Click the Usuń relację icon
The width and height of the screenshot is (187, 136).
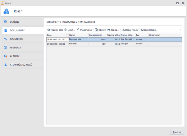pos(141,30)
